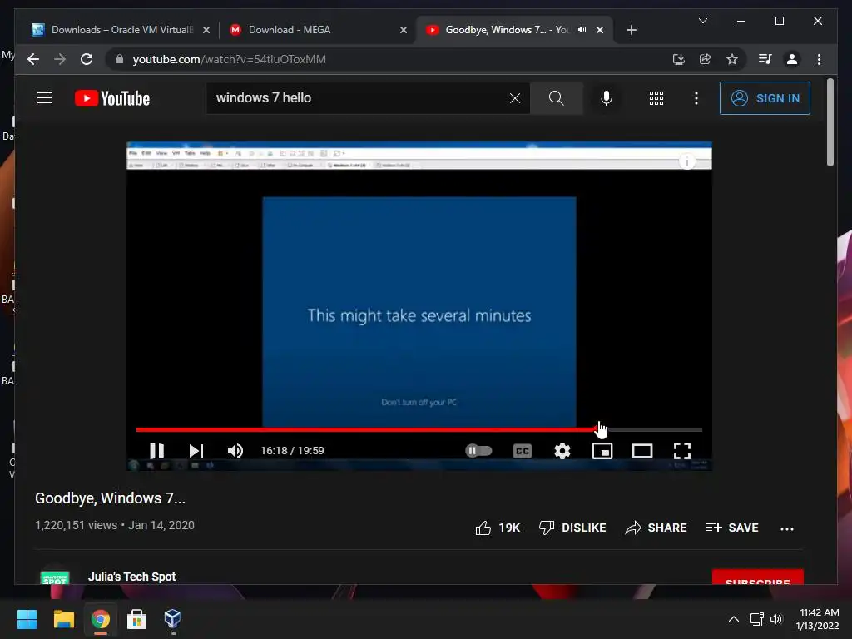The image size is (852, 639).
Task: Toggle the autoplay switch
Action: coord(478,450)
